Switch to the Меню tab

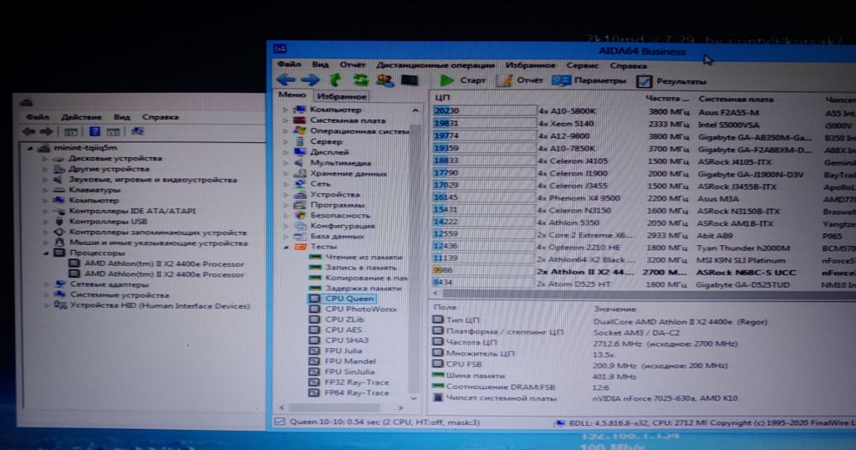[x=292, y=95]
